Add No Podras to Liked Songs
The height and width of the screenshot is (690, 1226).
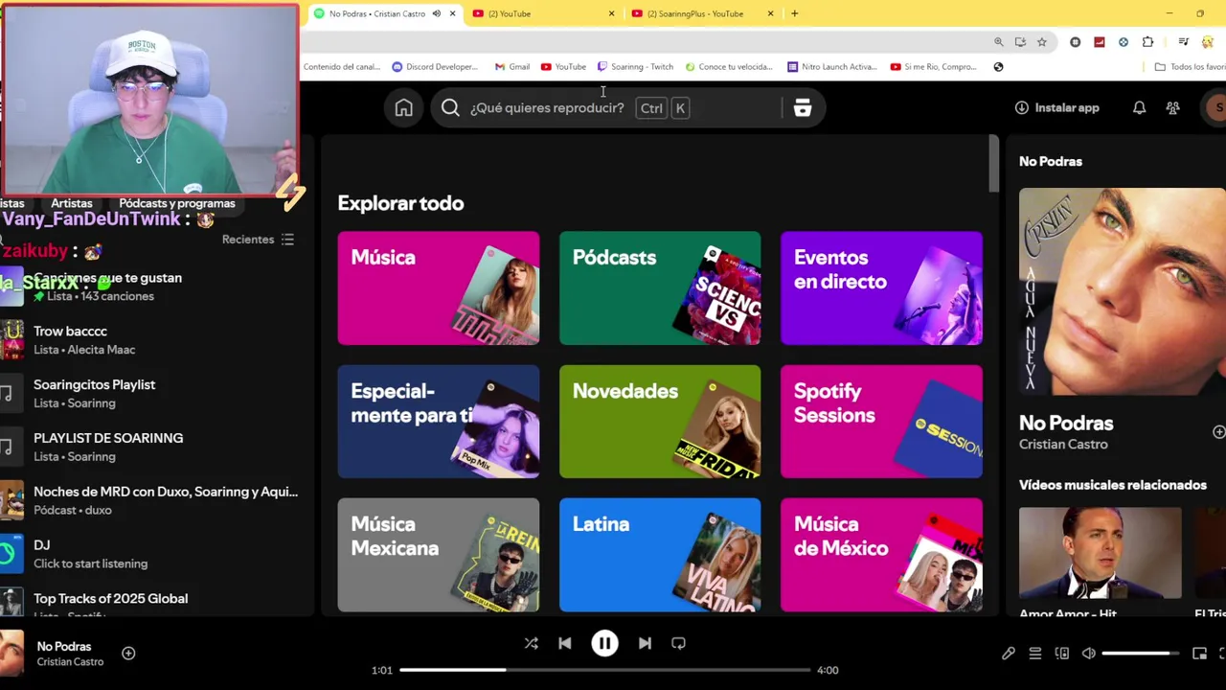tap(128, 654)
